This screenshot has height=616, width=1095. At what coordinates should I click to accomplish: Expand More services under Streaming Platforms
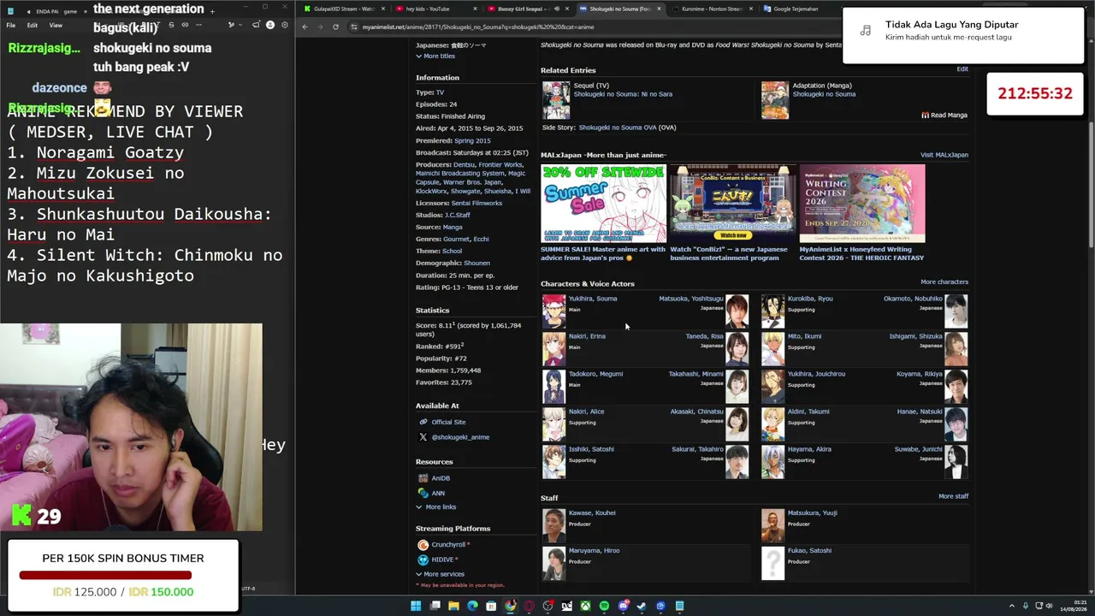[441, 574]
